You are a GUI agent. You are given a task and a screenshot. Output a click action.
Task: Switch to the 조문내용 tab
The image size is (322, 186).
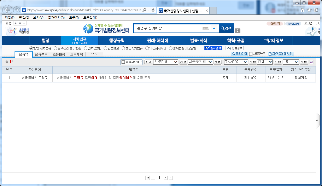point(59,54)
